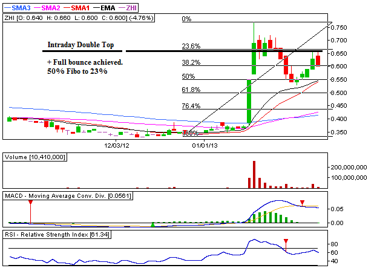Select the 0% Fibonacci level label
The image size is (377, 268).
coord(186,19)
